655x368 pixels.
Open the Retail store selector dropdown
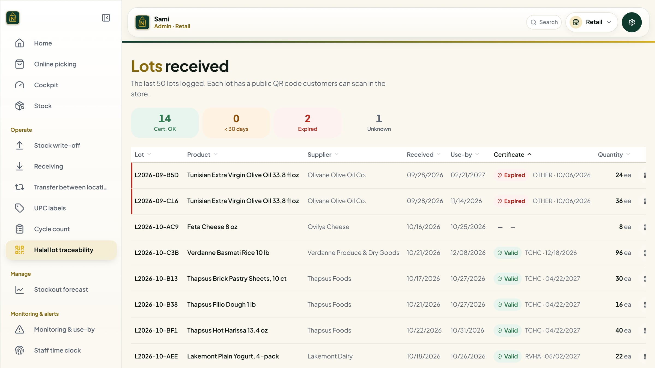pos(592,22)
